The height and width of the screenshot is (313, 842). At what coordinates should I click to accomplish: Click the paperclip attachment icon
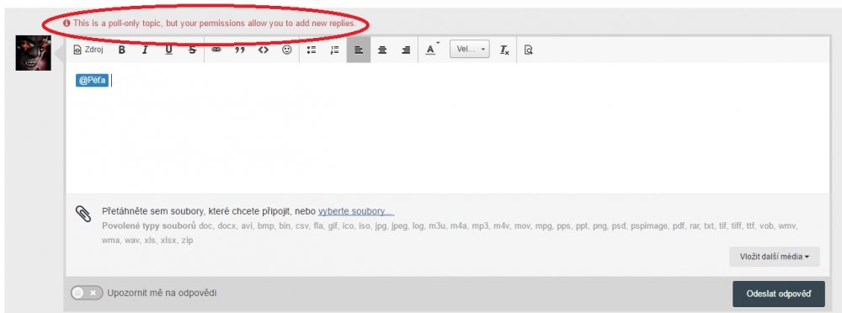83,214
